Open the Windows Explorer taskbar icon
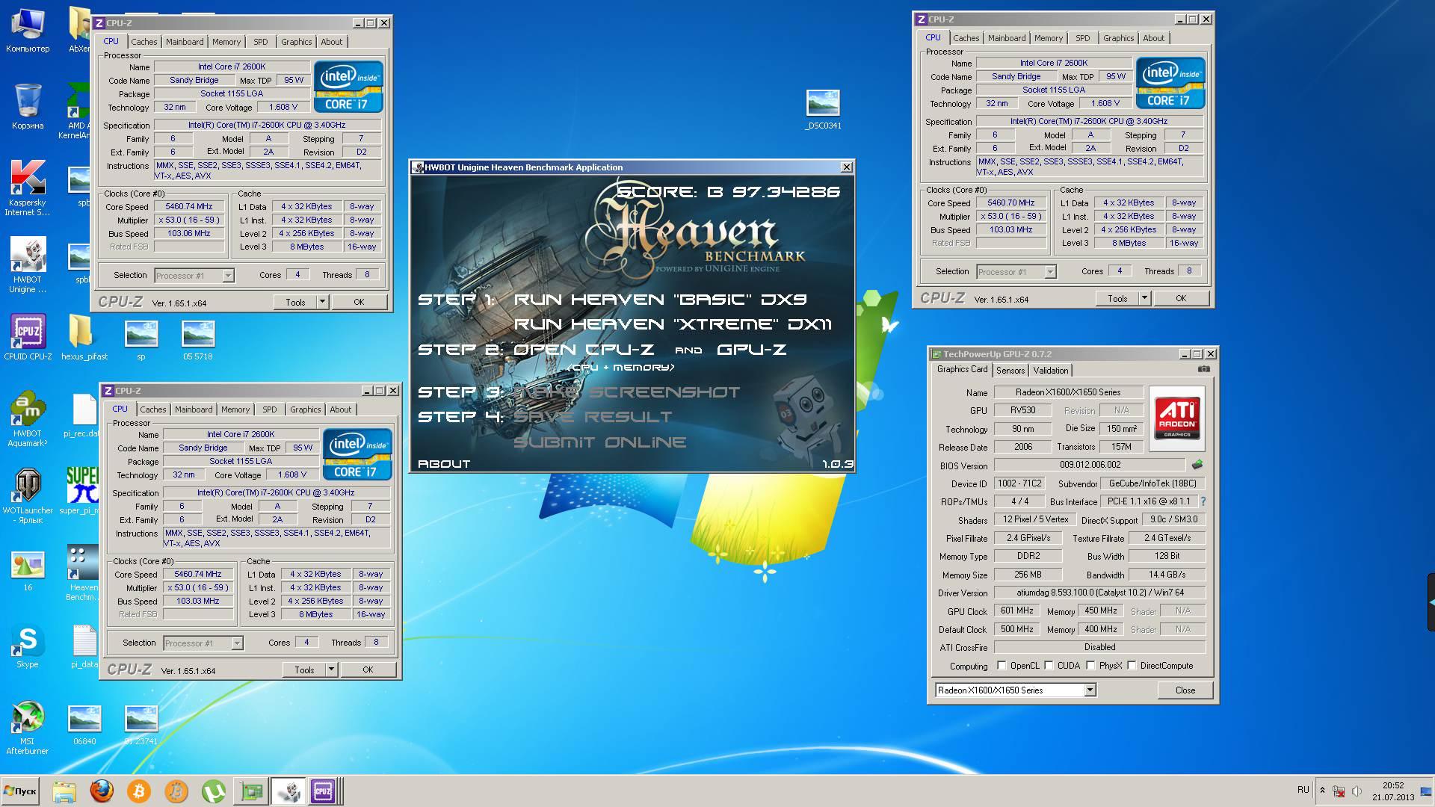 point(64,791)
